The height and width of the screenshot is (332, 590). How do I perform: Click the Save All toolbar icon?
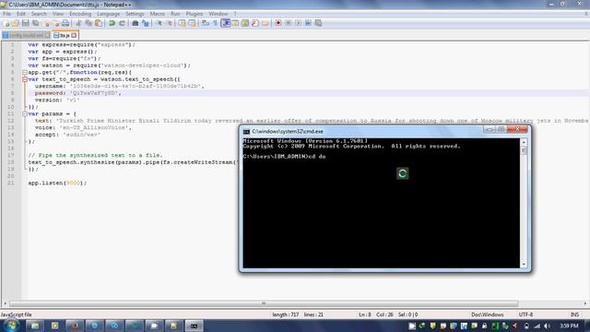(35, 23)
